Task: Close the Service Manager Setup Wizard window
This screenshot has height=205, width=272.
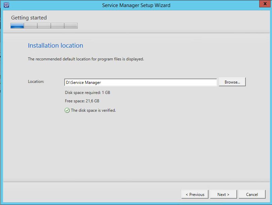Action: (x=265, y=4)
